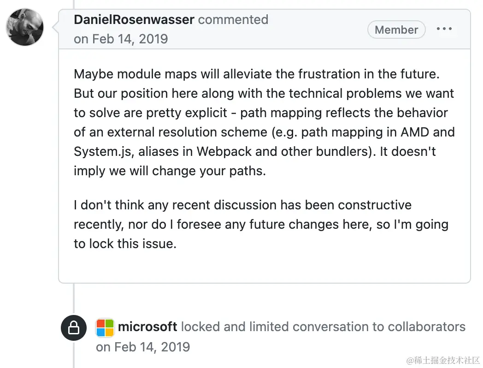Click the Member badge label
483x368 pixels.
(x=396, y=30)
